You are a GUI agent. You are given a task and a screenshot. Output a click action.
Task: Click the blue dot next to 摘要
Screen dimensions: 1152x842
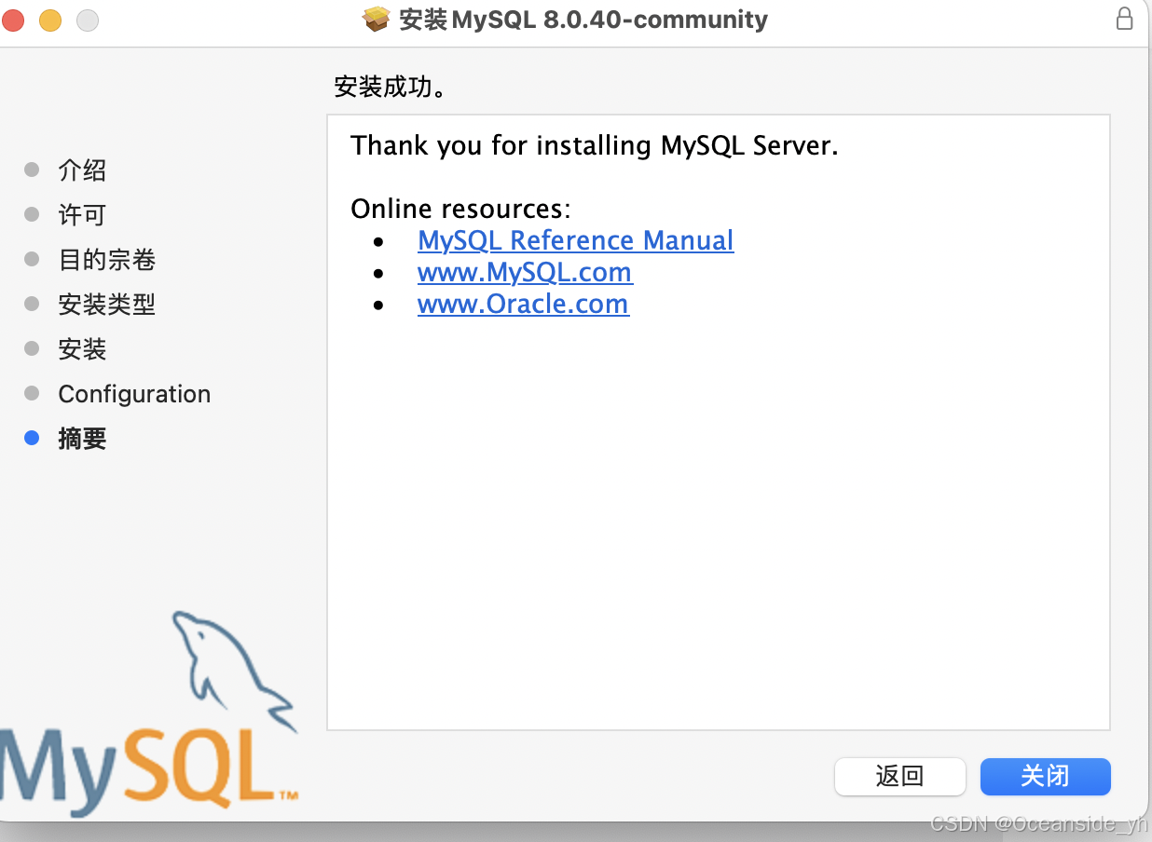(x=33, y=438)
